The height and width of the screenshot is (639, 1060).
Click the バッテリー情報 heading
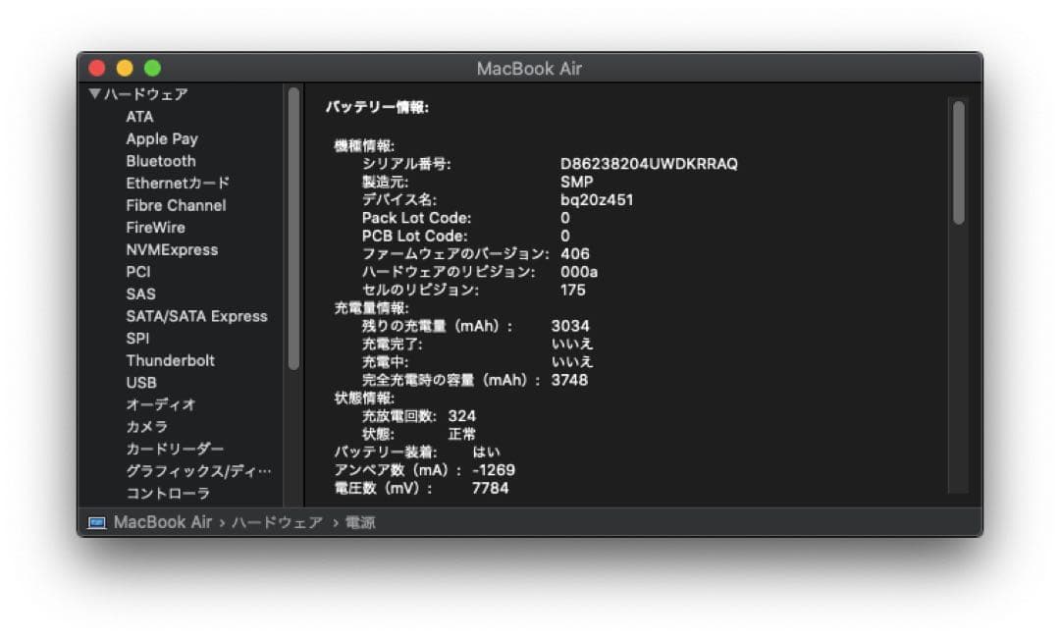pos(377,108)
